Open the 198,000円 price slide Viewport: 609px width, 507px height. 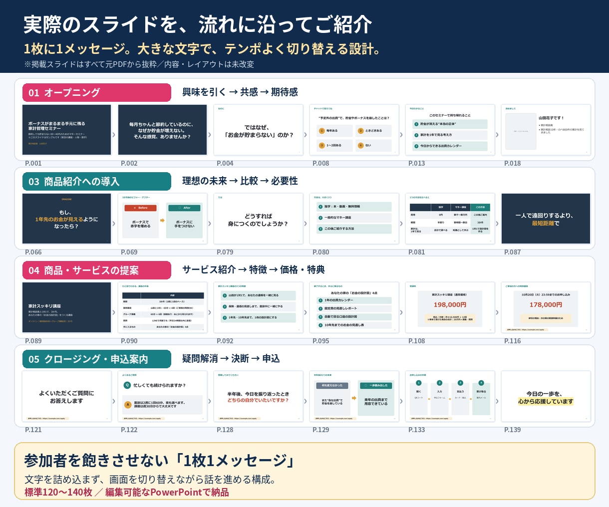pyautogui.click(x=450, y=307)
